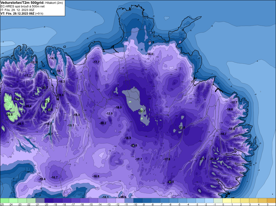Click the -12.9 temperature label
Screen dimensions: 276x206
109,114
